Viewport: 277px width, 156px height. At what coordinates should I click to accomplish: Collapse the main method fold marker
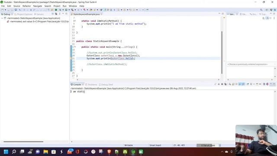75,47
